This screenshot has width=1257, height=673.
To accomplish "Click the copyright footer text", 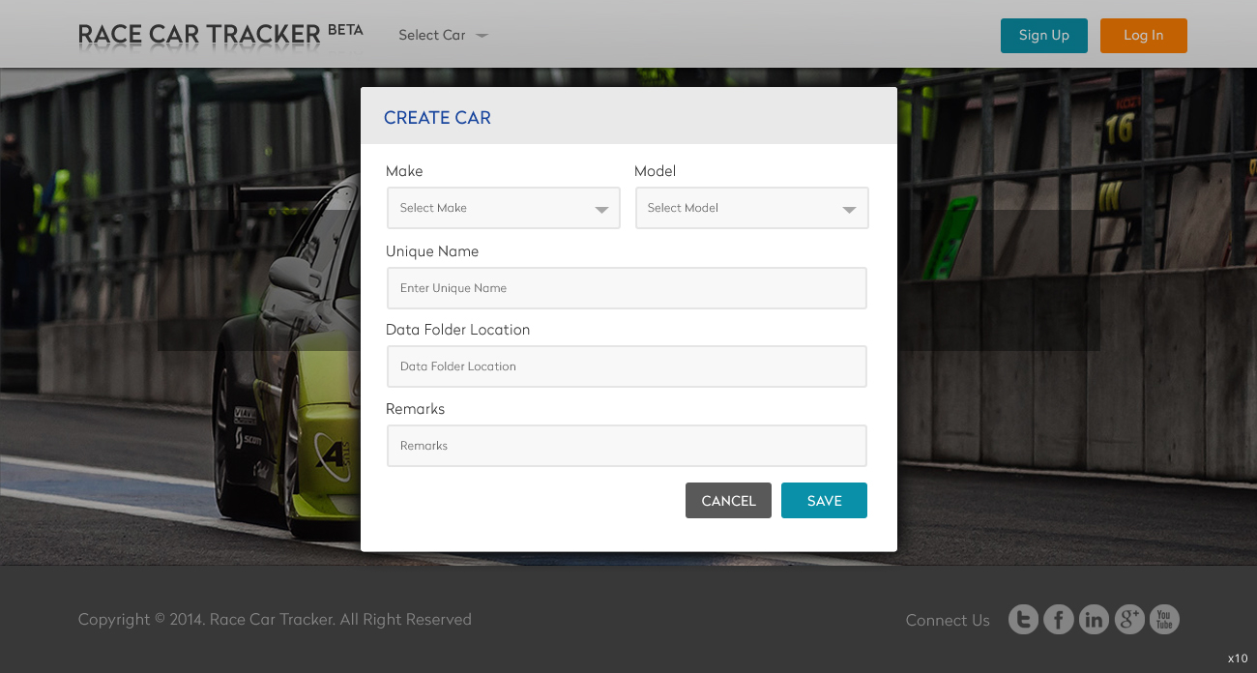I will [275, 620].
